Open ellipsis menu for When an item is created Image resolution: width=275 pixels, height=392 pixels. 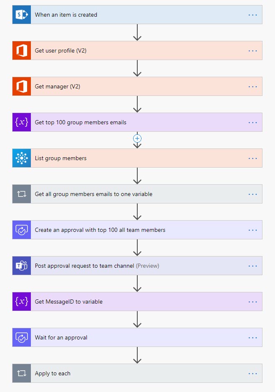(x=253, y=15)
